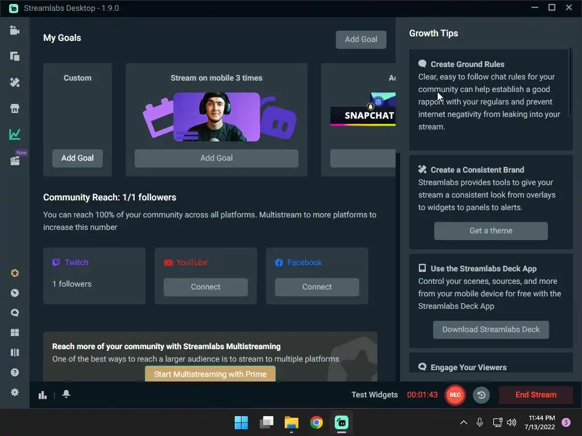Viewport: 582px width, 436px height.
Task: Add a Custom goal
Action: pyautogui.click(x=77, y=158)
